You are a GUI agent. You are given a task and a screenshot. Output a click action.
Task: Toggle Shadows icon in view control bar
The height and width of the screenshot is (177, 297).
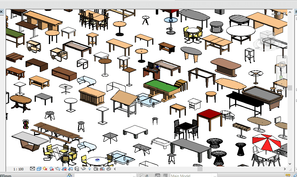click(52, 169)
